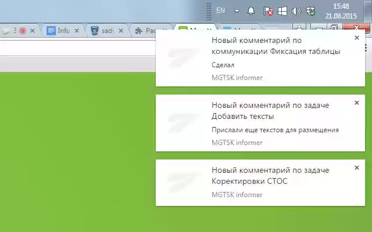
Task: Close the Добавить тексты notification
Action: coord(356,103)
